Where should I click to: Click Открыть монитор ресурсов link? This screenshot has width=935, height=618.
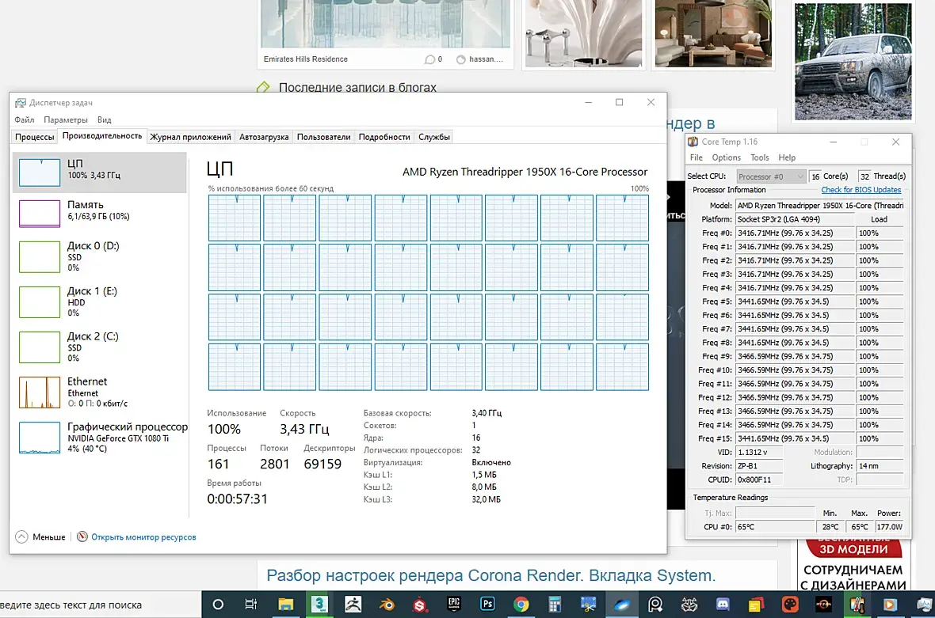tap(143, 537)
